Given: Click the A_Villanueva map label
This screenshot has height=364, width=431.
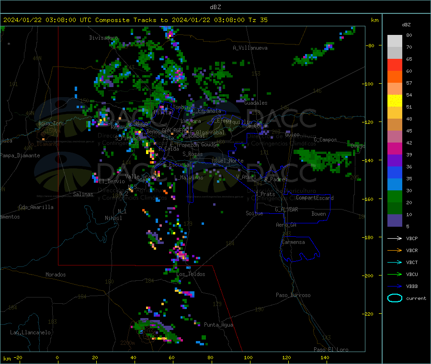Looking at the screenshot, I should tap(250, 48).
